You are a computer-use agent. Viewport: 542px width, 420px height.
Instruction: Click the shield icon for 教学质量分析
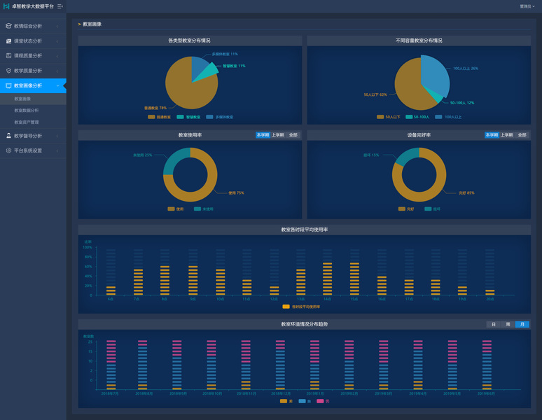[x=8, y=71]
